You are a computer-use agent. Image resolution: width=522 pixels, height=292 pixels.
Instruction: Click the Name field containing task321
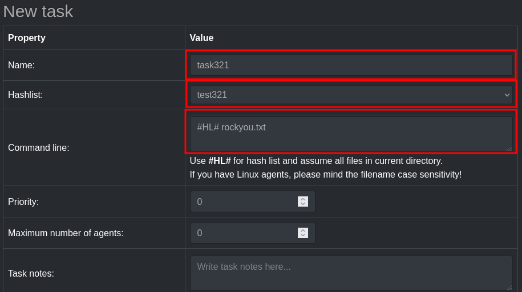pyautogui.click(x=351, y=65)
